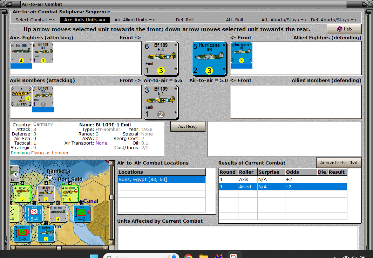Screen dimensions: 373x258
Task: Click the Axis Ready button
Action: [x=188, y=126]
